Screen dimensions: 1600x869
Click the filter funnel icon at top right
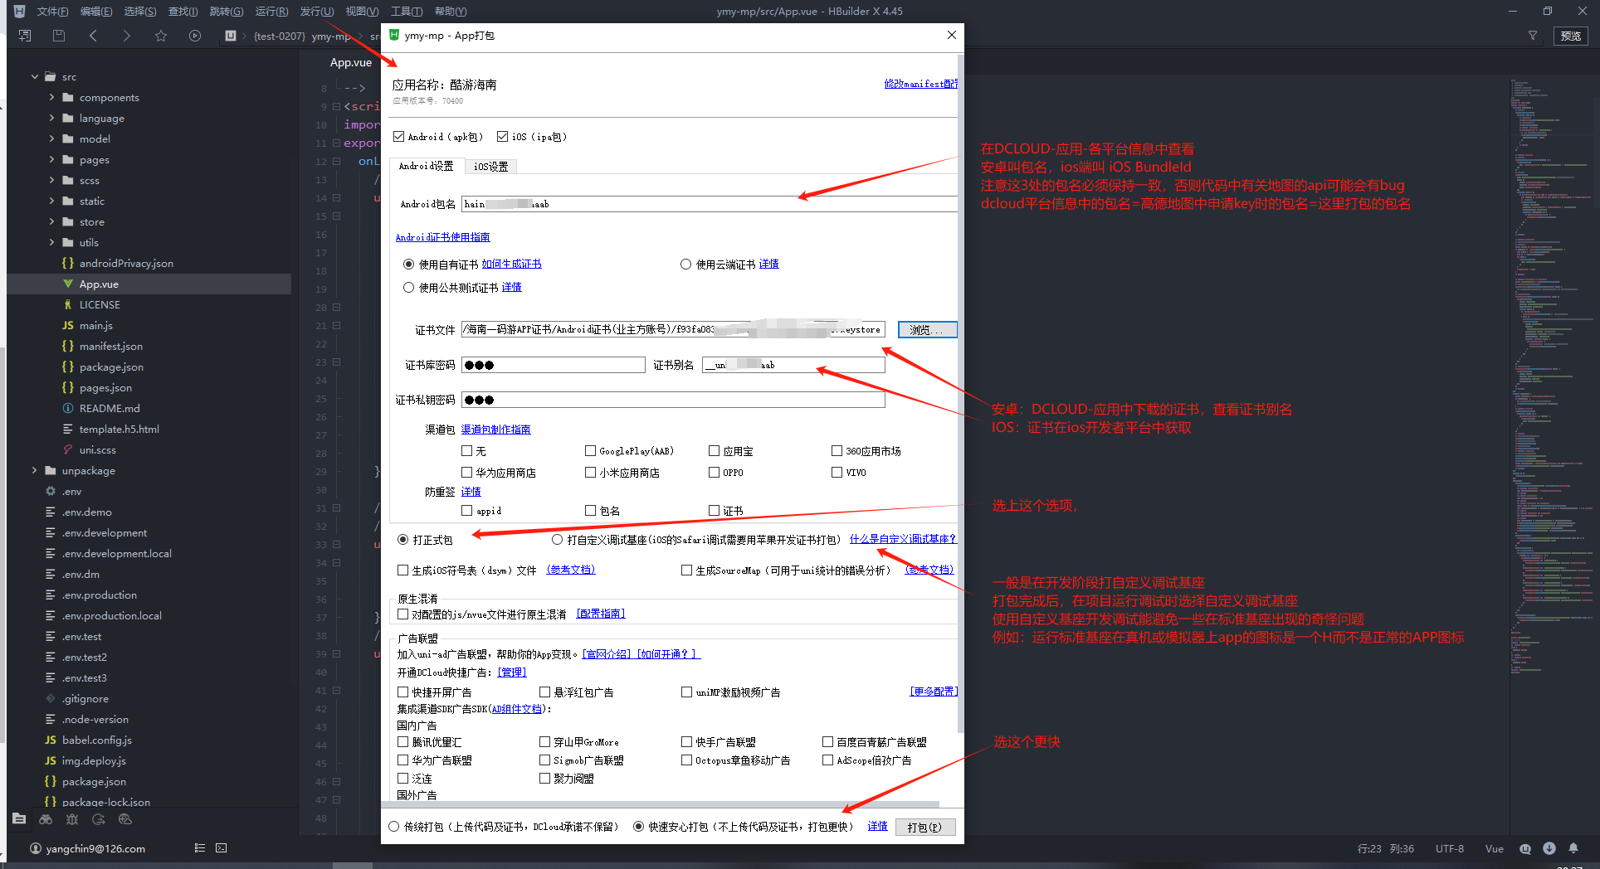1533,36
